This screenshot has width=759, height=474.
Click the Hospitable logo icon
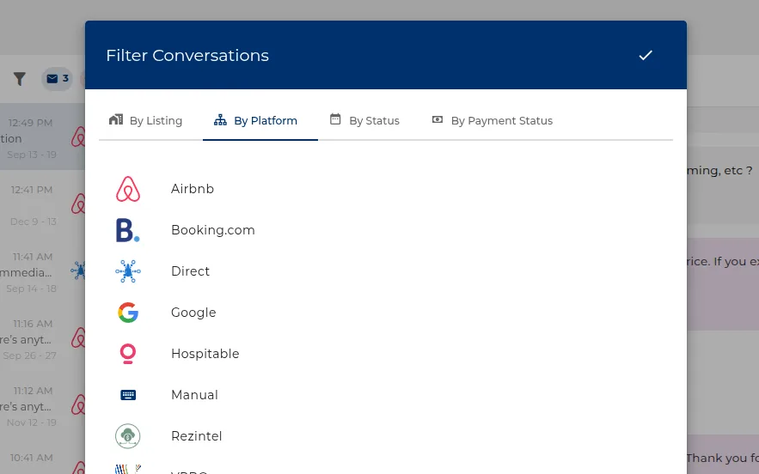[128, 354]
